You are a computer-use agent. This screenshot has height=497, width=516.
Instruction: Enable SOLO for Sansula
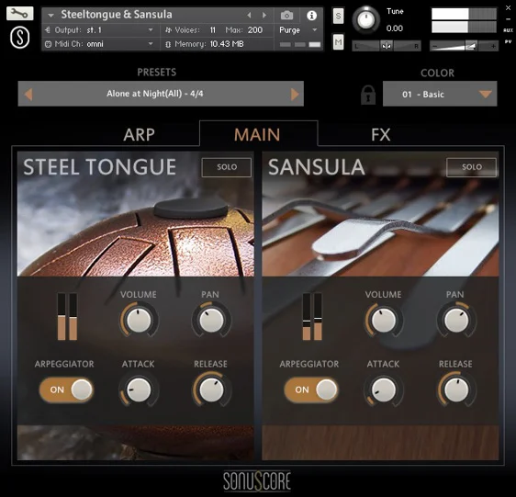pos(471,167)
